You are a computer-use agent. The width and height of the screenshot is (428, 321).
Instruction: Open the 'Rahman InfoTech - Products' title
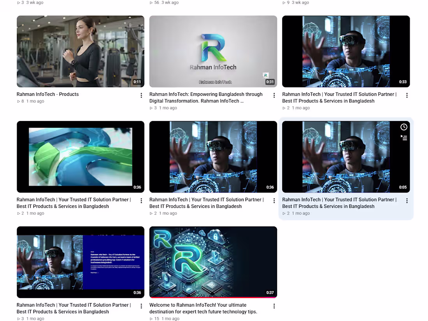pyautogui.click(x=47, y=94)
